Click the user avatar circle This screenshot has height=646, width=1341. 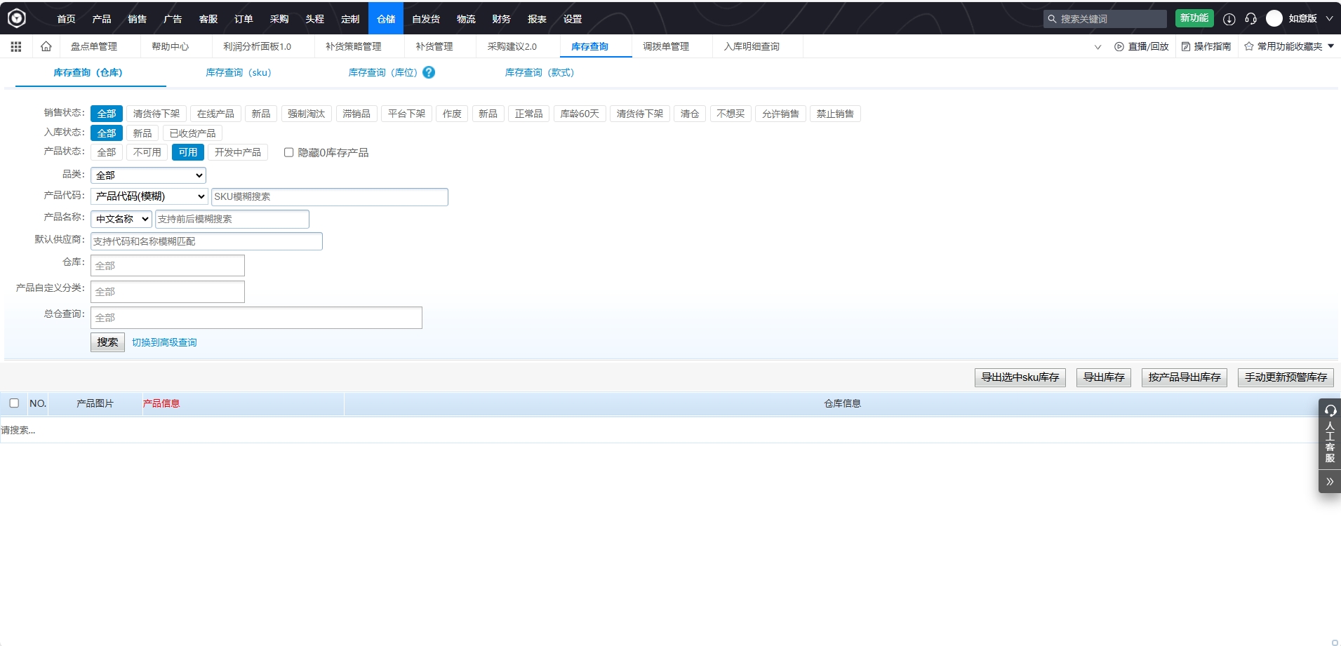click(x=1274, y=18)
